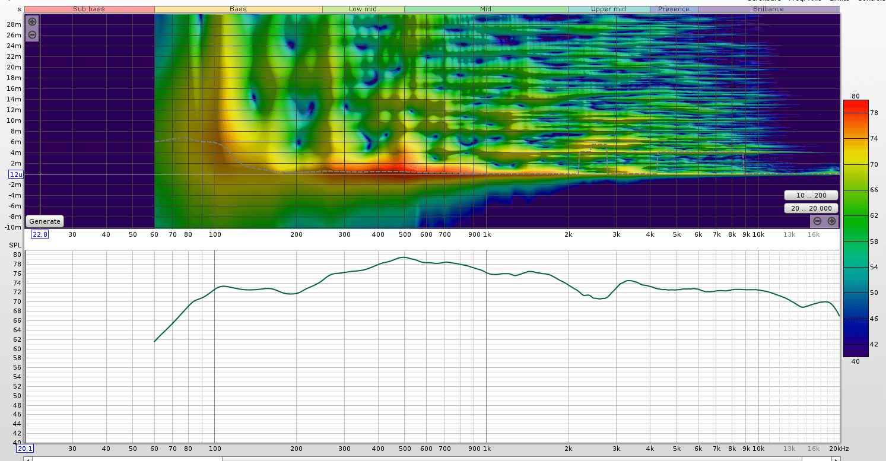Click the Mid band label

pyautogui.click(x=486, y=9)
